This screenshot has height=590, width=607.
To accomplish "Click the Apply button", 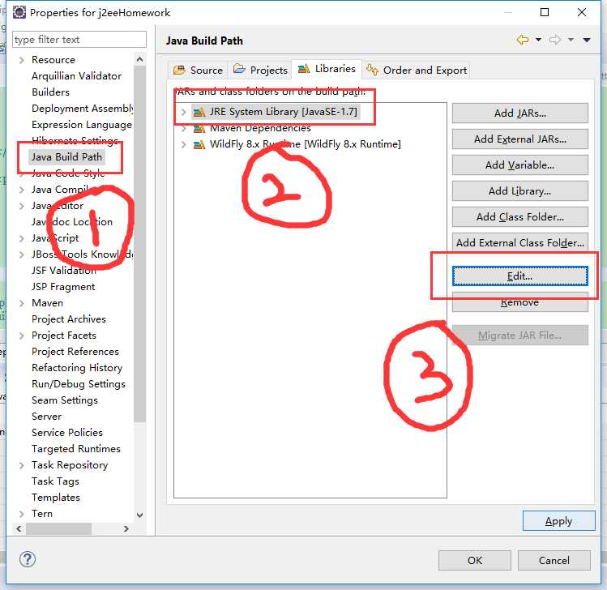I will (558, 520).
